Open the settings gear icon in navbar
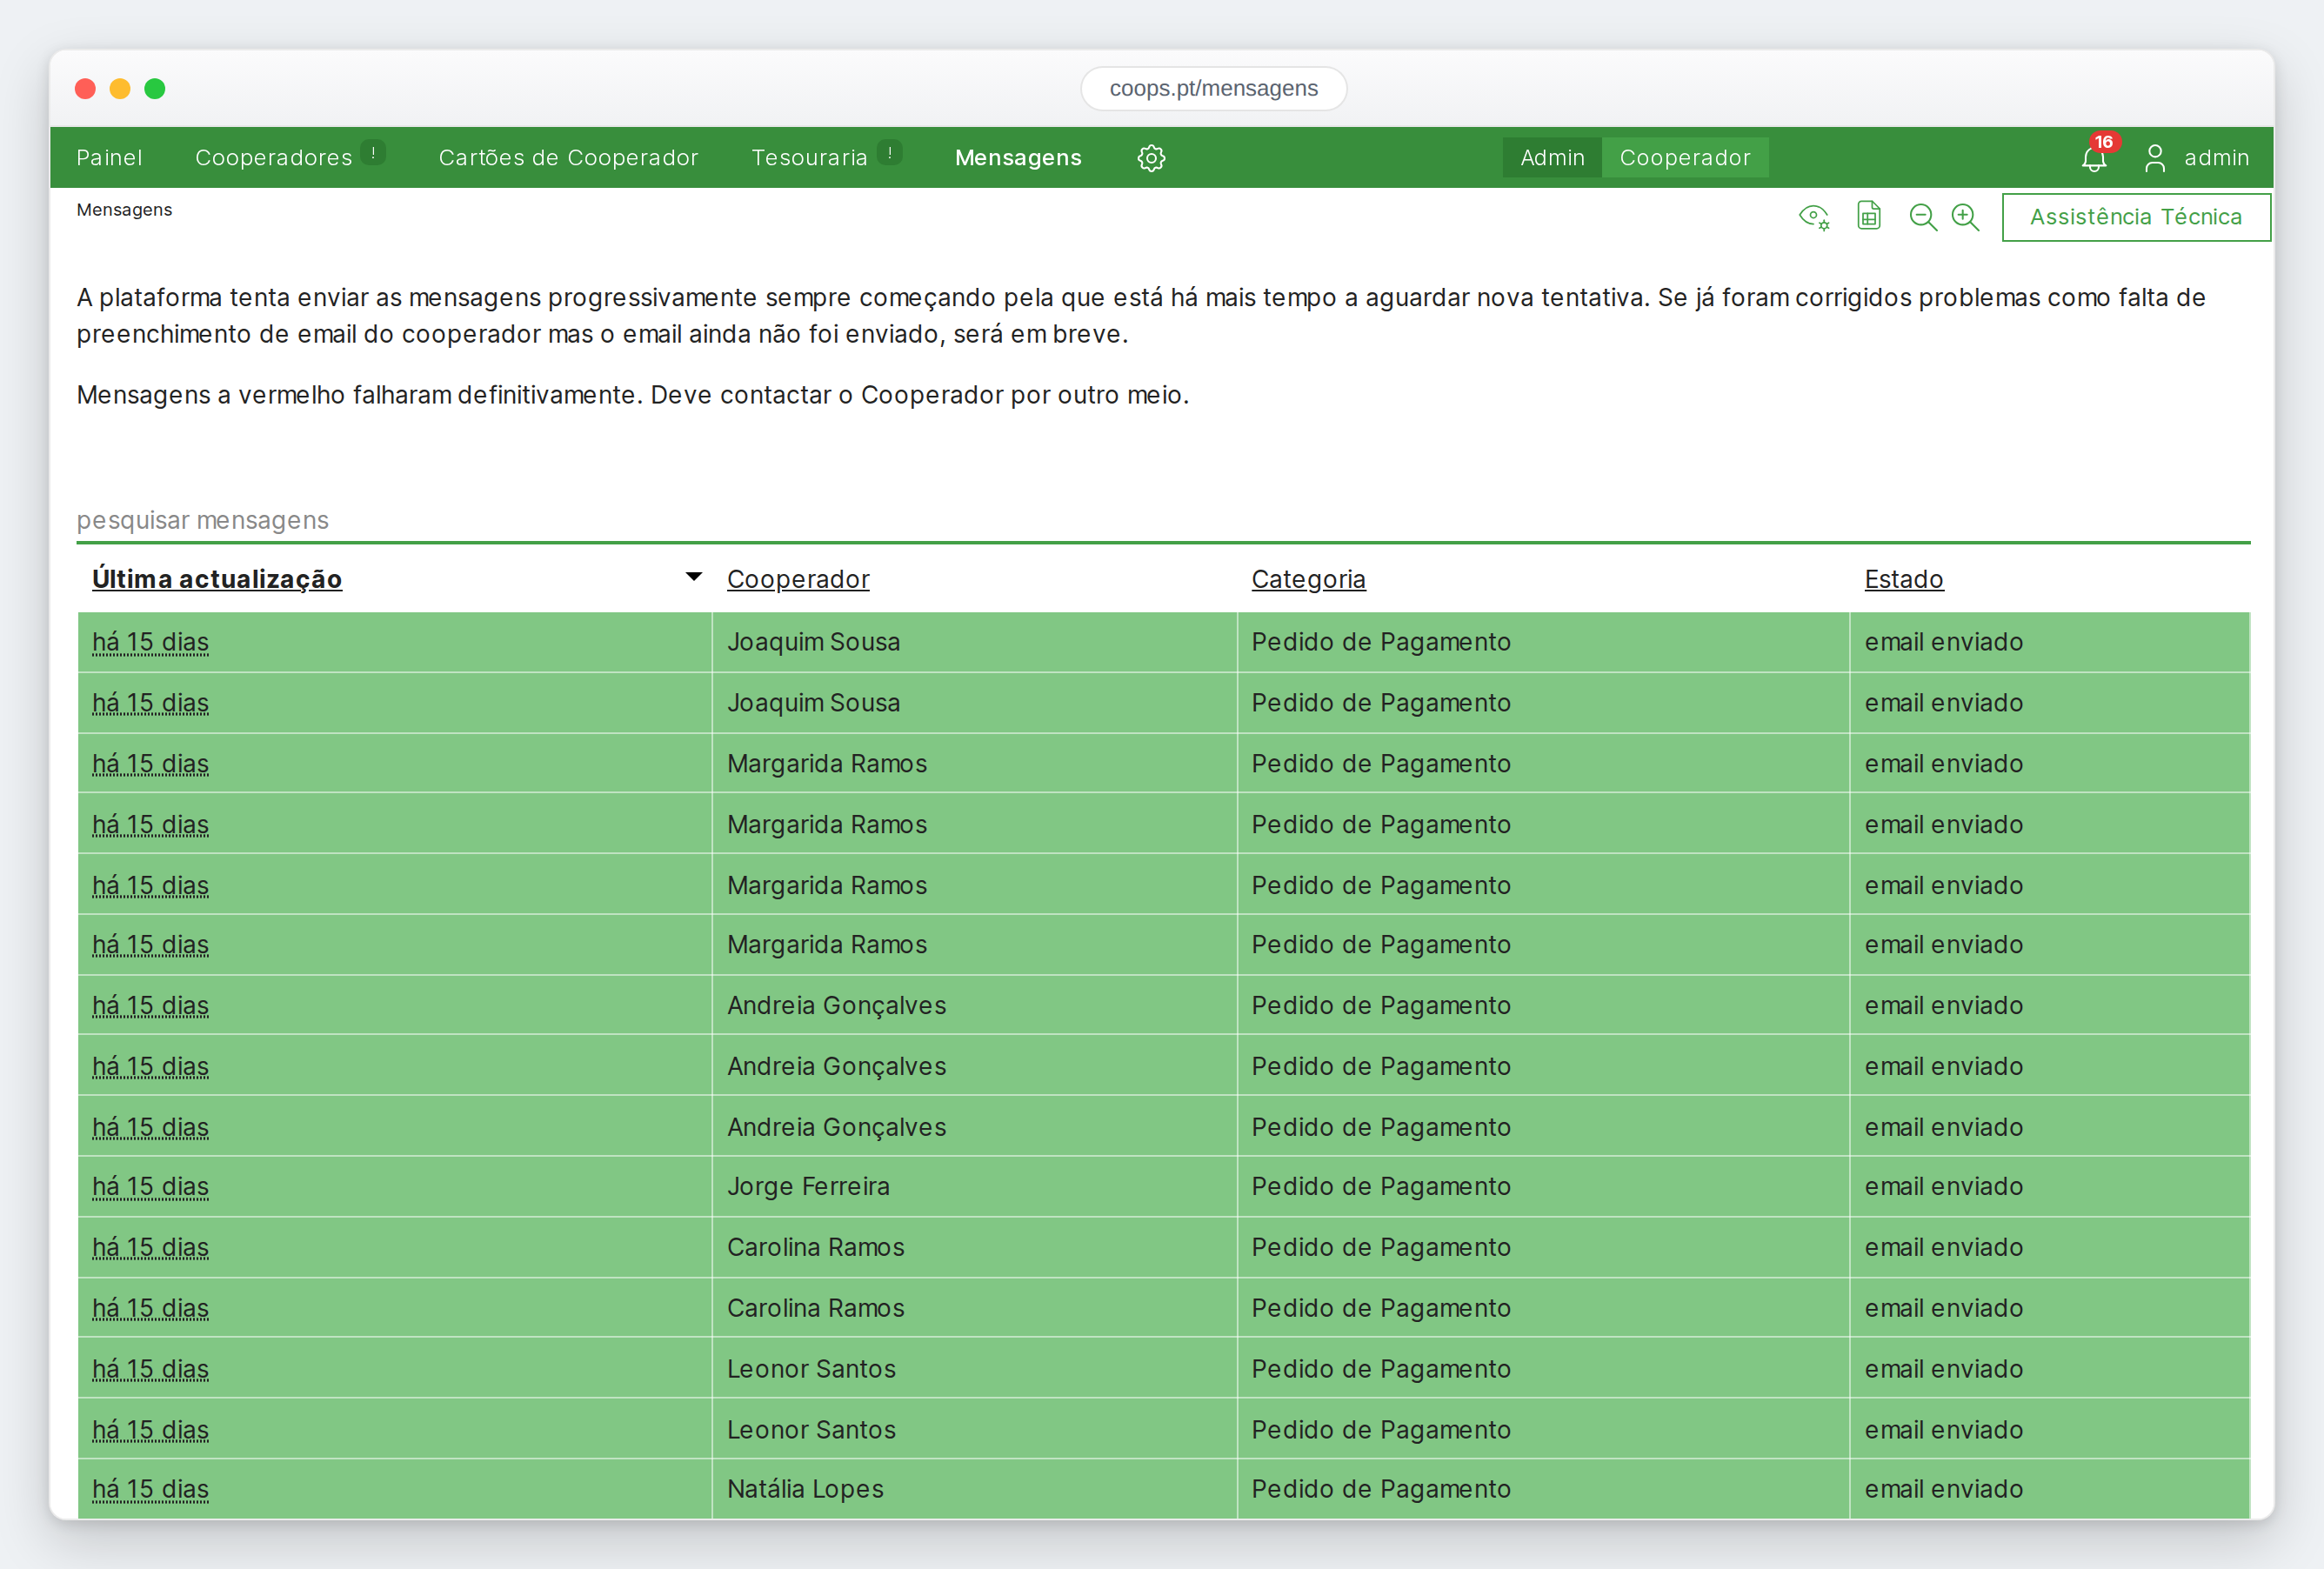 coord(1151,158)
